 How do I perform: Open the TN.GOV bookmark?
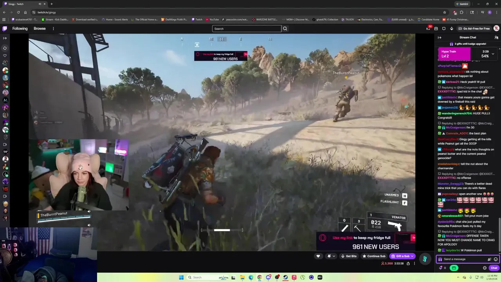pos(348,20)
